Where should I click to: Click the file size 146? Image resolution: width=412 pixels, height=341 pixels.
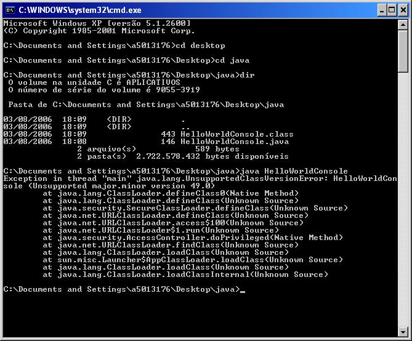pos(168,142)
